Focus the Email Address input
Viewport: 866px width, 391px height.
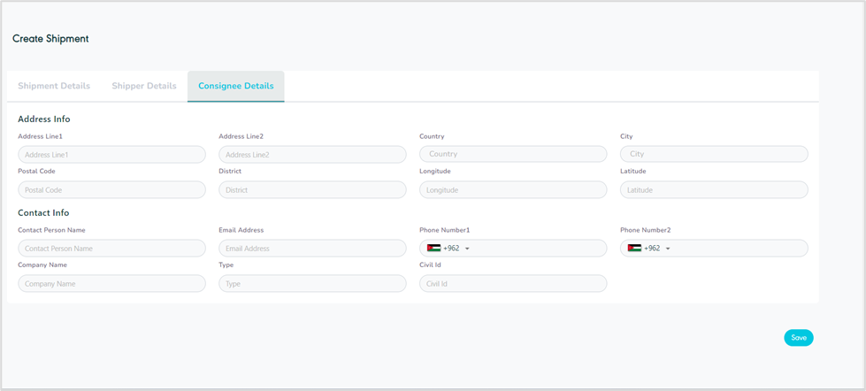tap(312, 249)
